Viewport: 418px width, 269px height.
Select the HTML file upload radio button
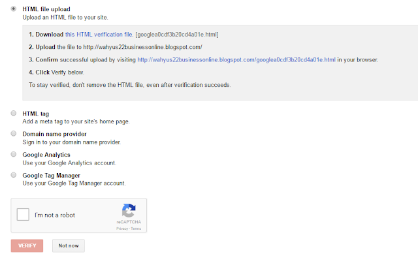(x=13, y=8)
